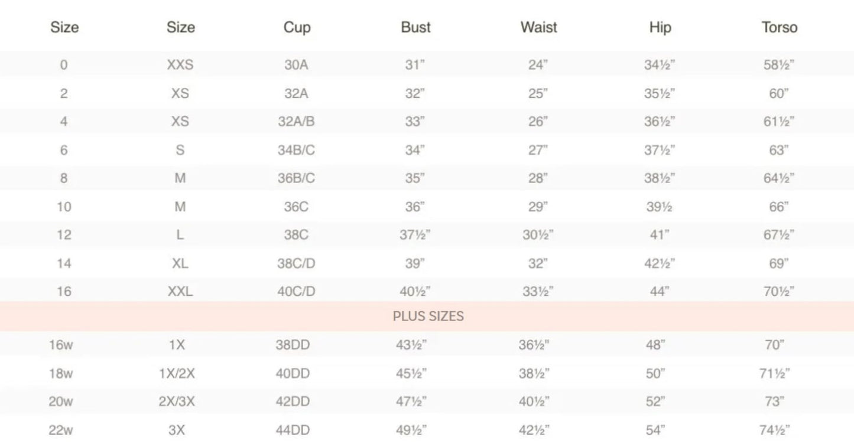This screenshot has height=447, width=854.
Task: Click the Hip column header
Action: point(660,28)
